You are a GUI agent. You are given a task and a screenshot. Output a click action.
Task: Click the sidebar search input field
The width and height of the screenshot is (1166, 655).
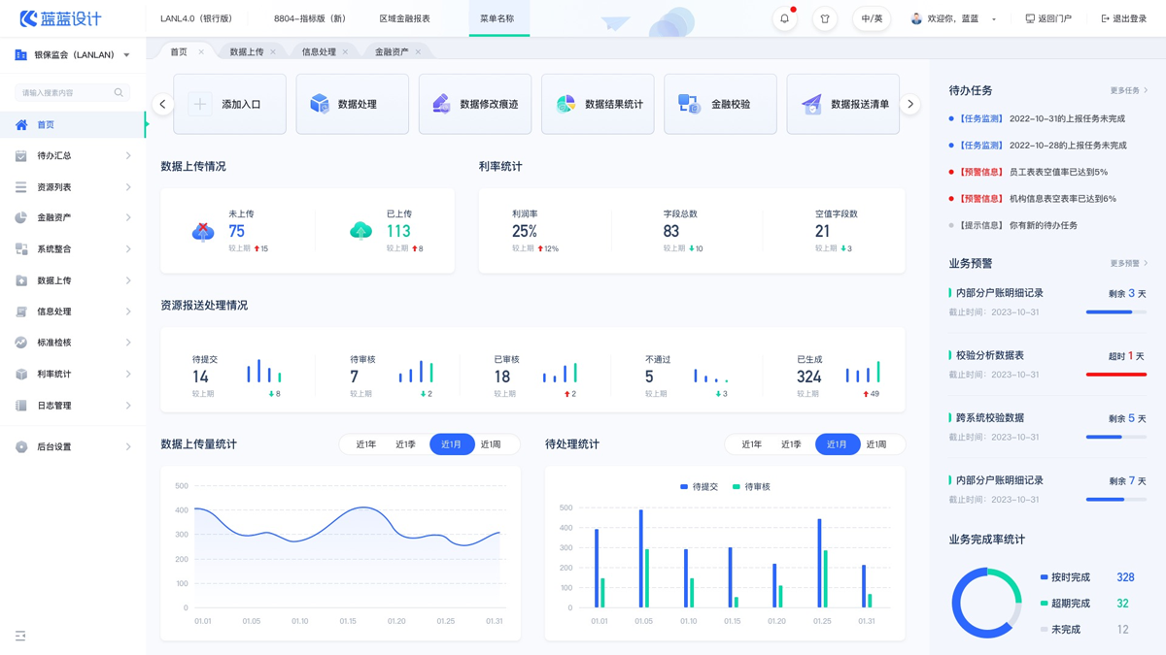[64, 93]
